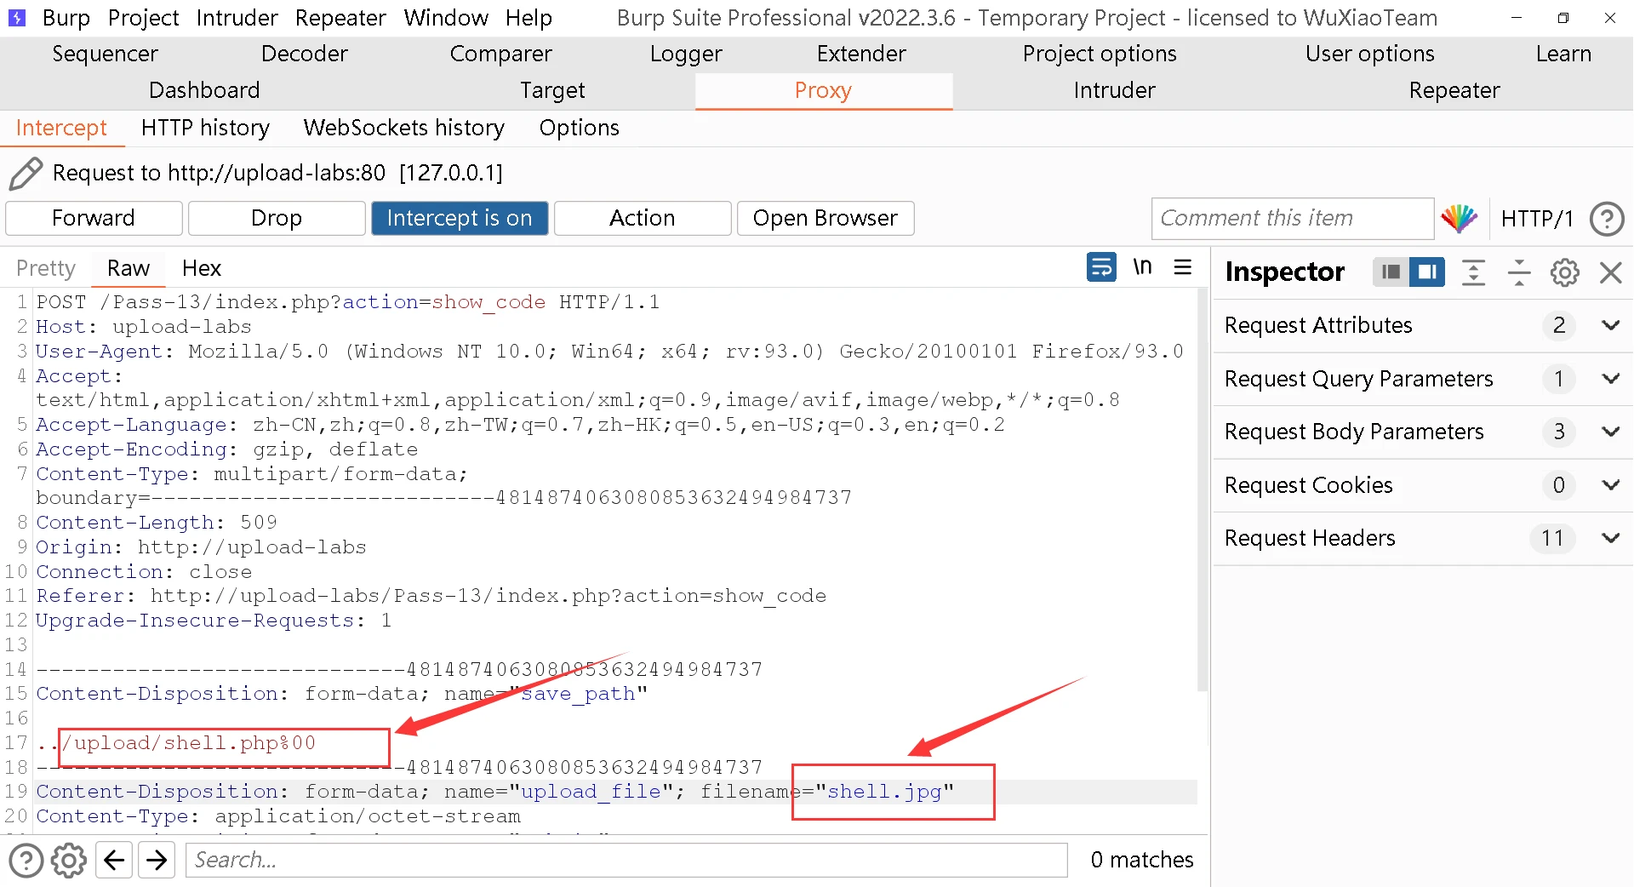
Task: Open the Window menu
Action: (446, 17)
